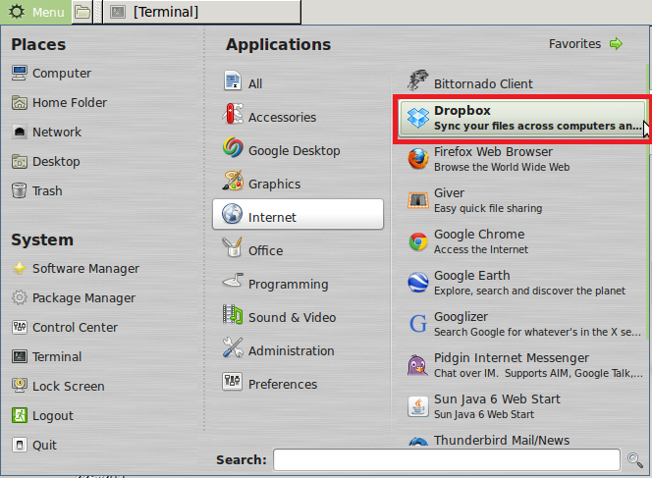
Task: Click the Pidgin Internet Messenger icon
Action: tap(417, 364)
